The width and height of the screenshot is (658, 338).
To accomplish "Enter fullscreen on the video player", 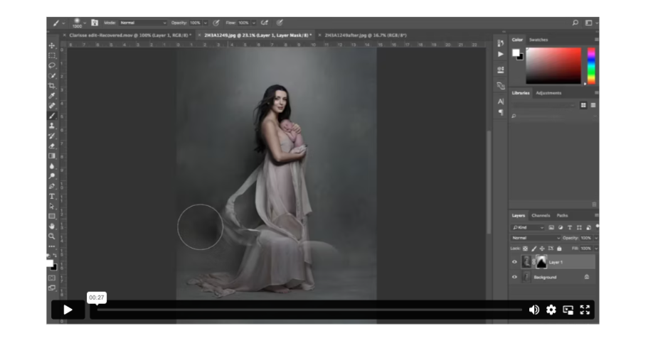I will 585,310.
